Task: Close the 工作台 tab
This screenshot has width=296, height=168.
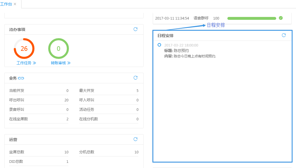Action: tap(15, 4)
